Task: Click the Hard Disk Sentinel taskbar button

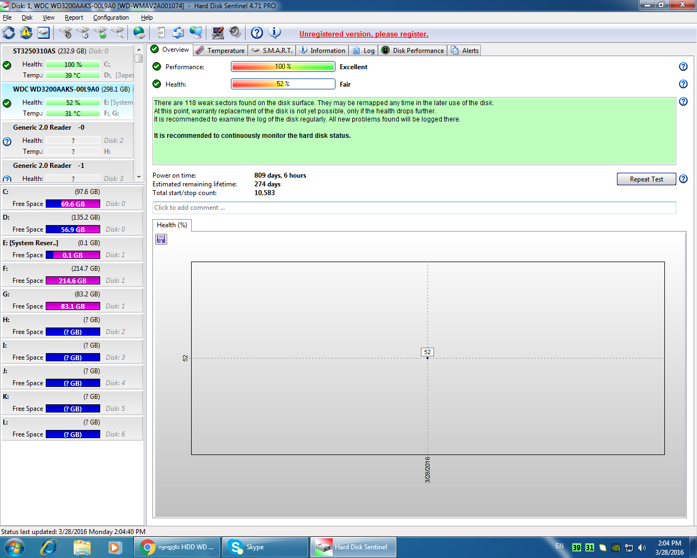Action: point(353,547)
